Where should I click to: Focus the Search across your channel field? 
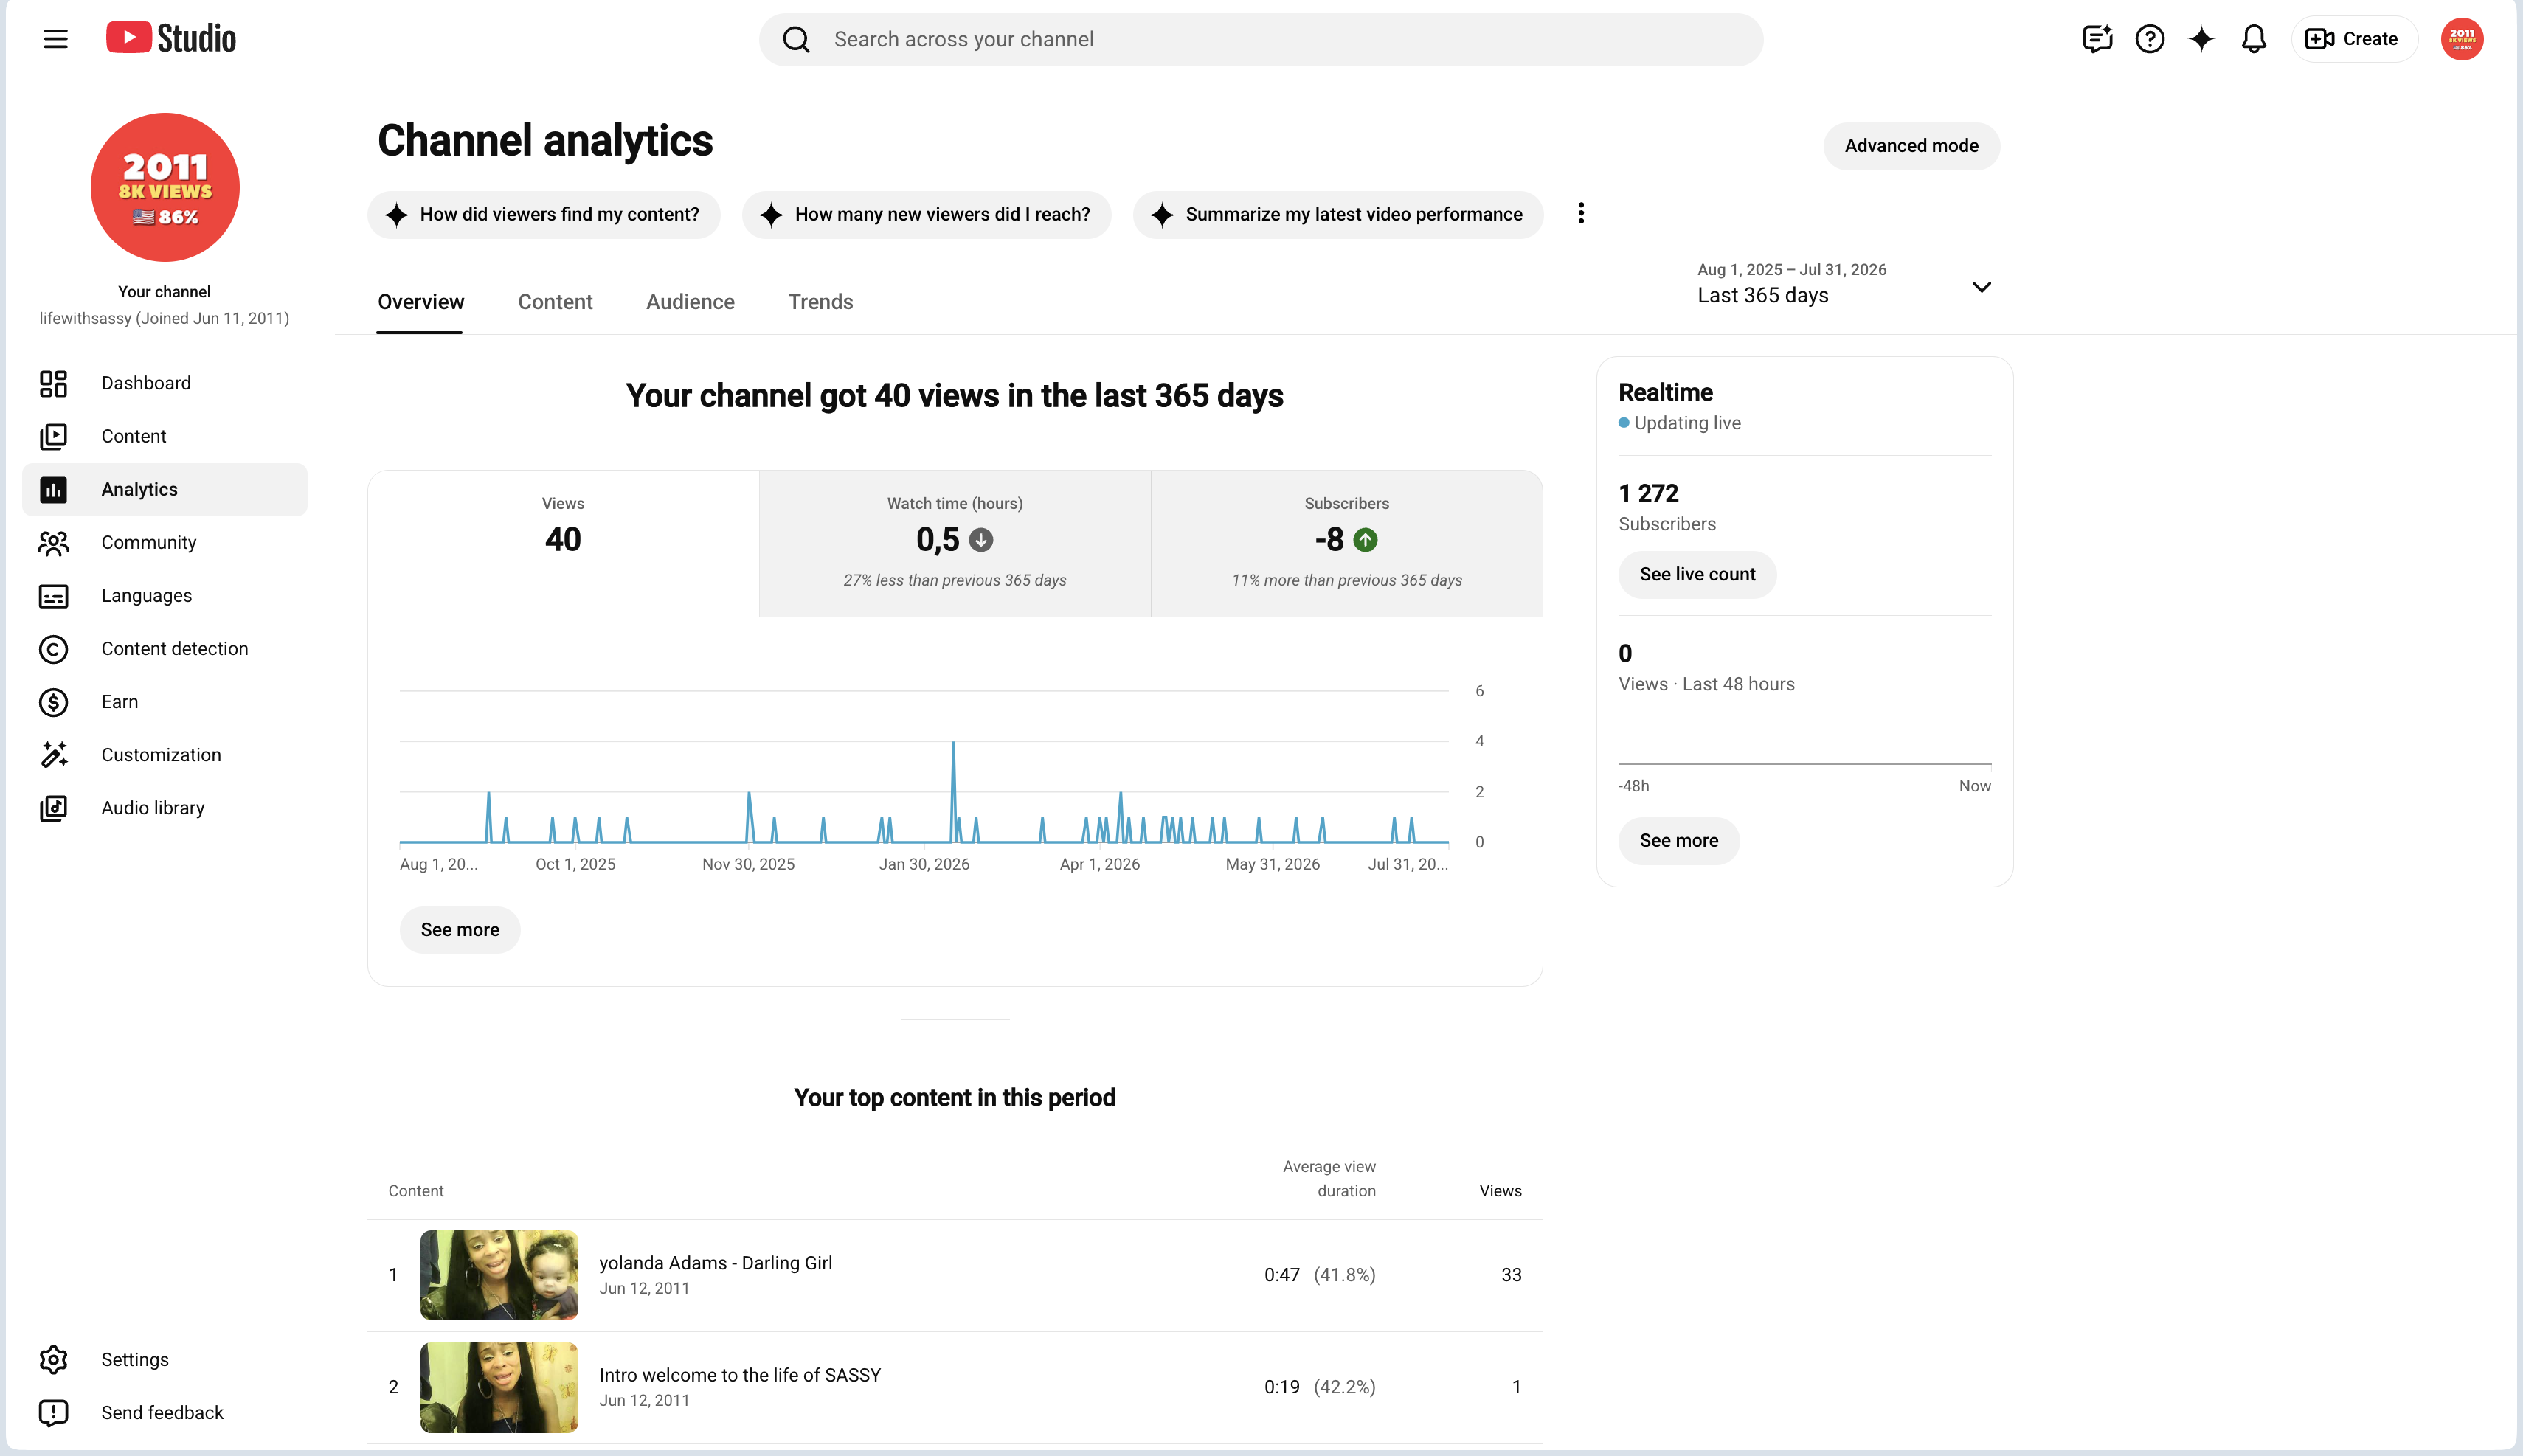coord(1261,39)
